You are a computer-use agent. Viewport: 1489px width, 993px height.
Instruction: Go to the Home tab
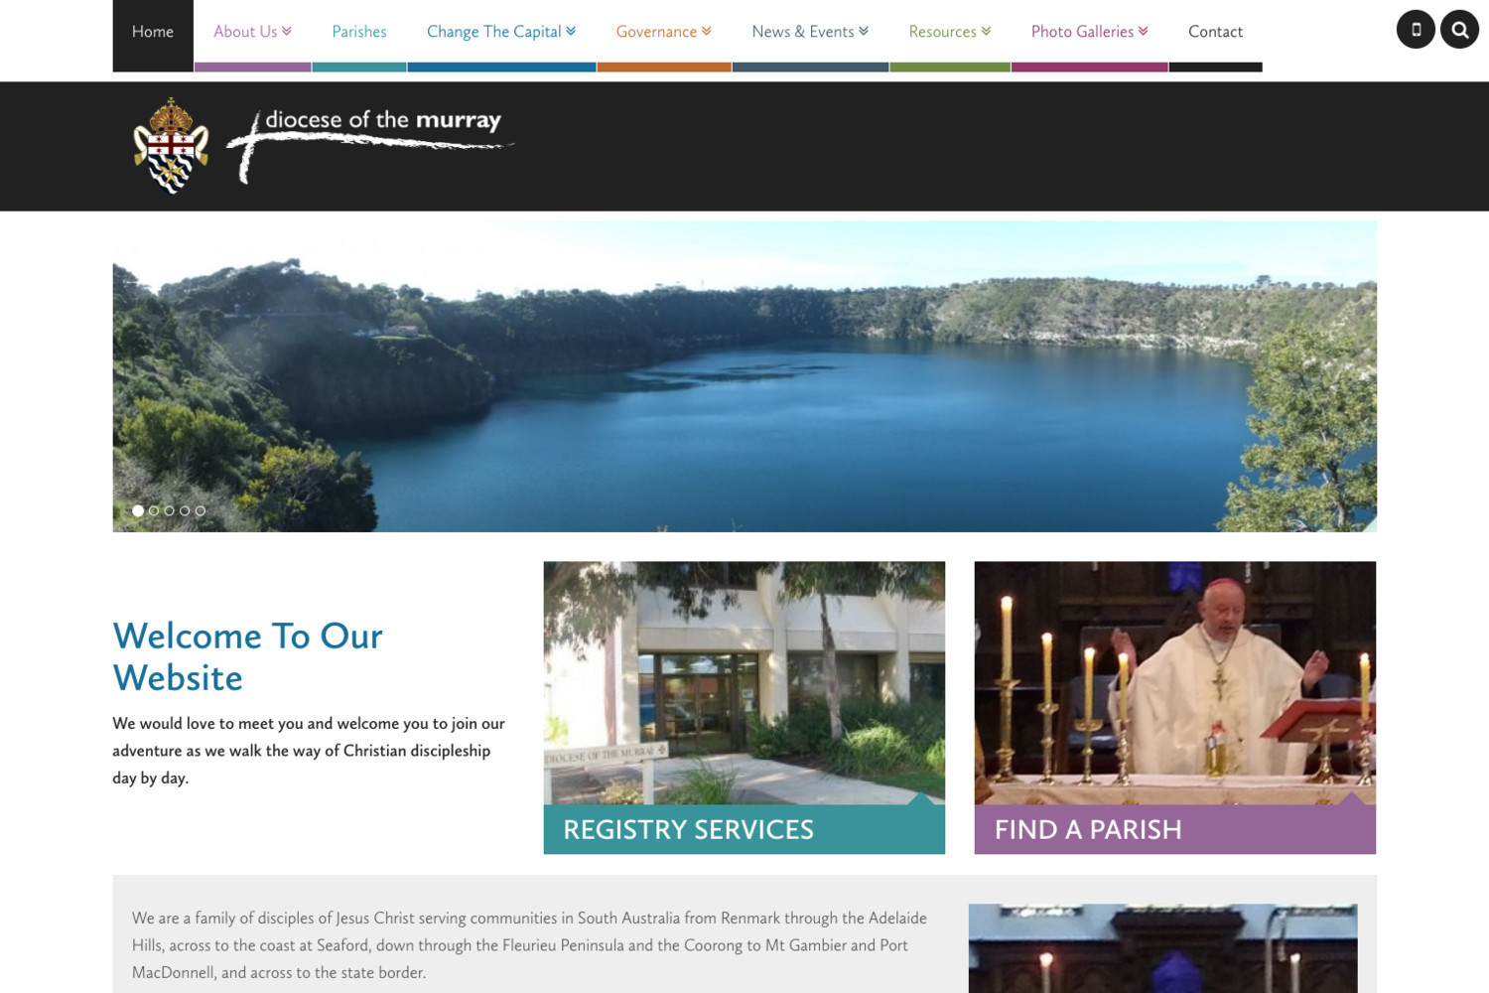tap(153, 32)
